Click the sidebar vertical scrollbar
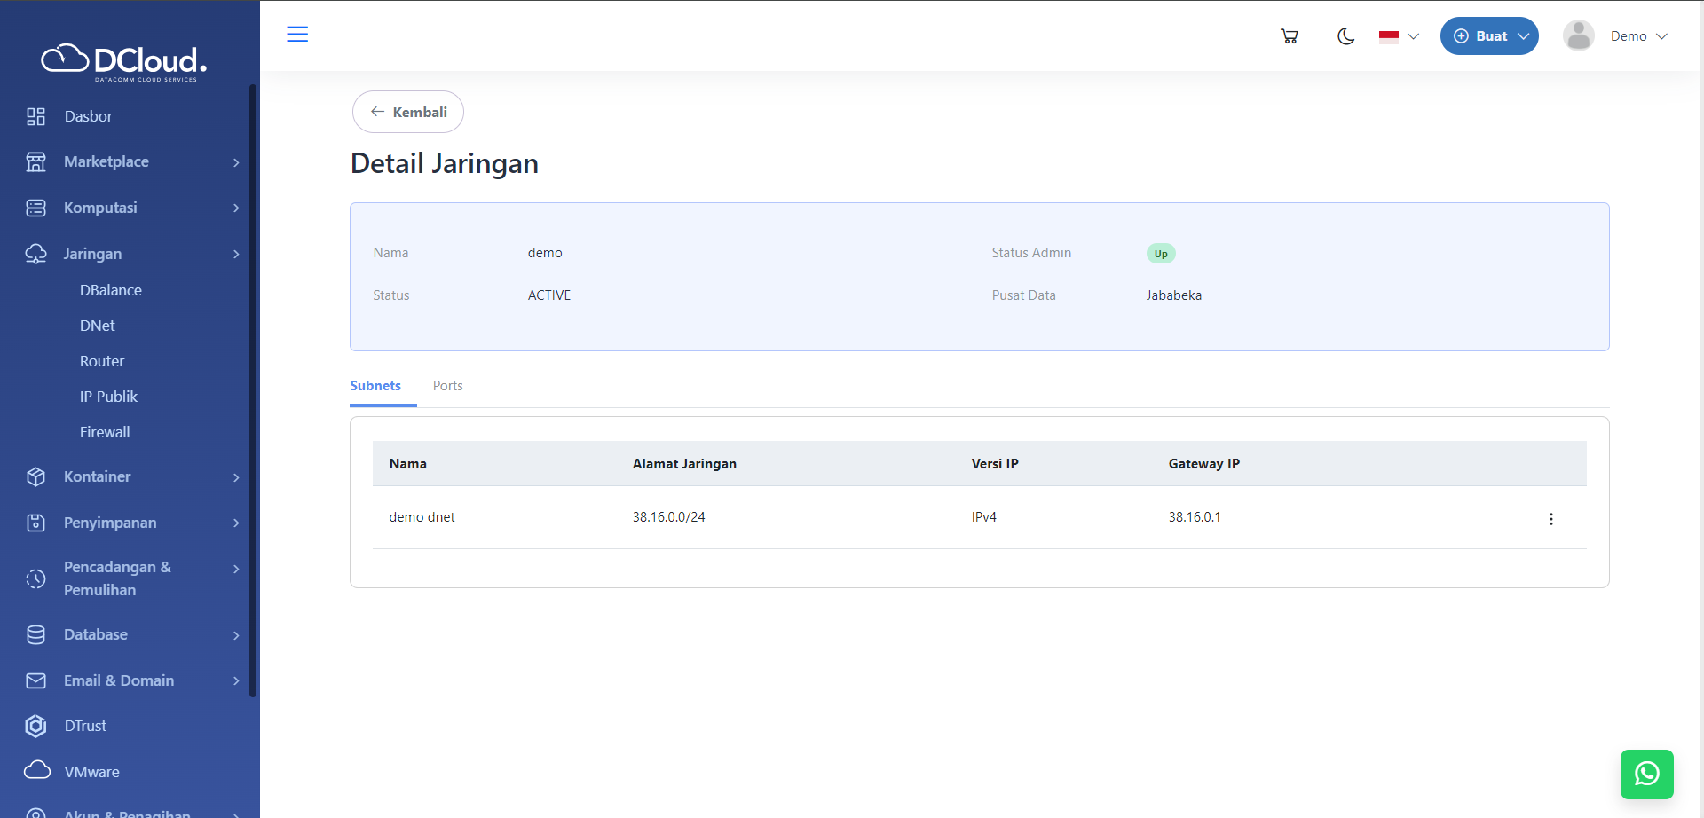Screen dimensions: 1704x818 pyautogui.click(x=253, y=390)
